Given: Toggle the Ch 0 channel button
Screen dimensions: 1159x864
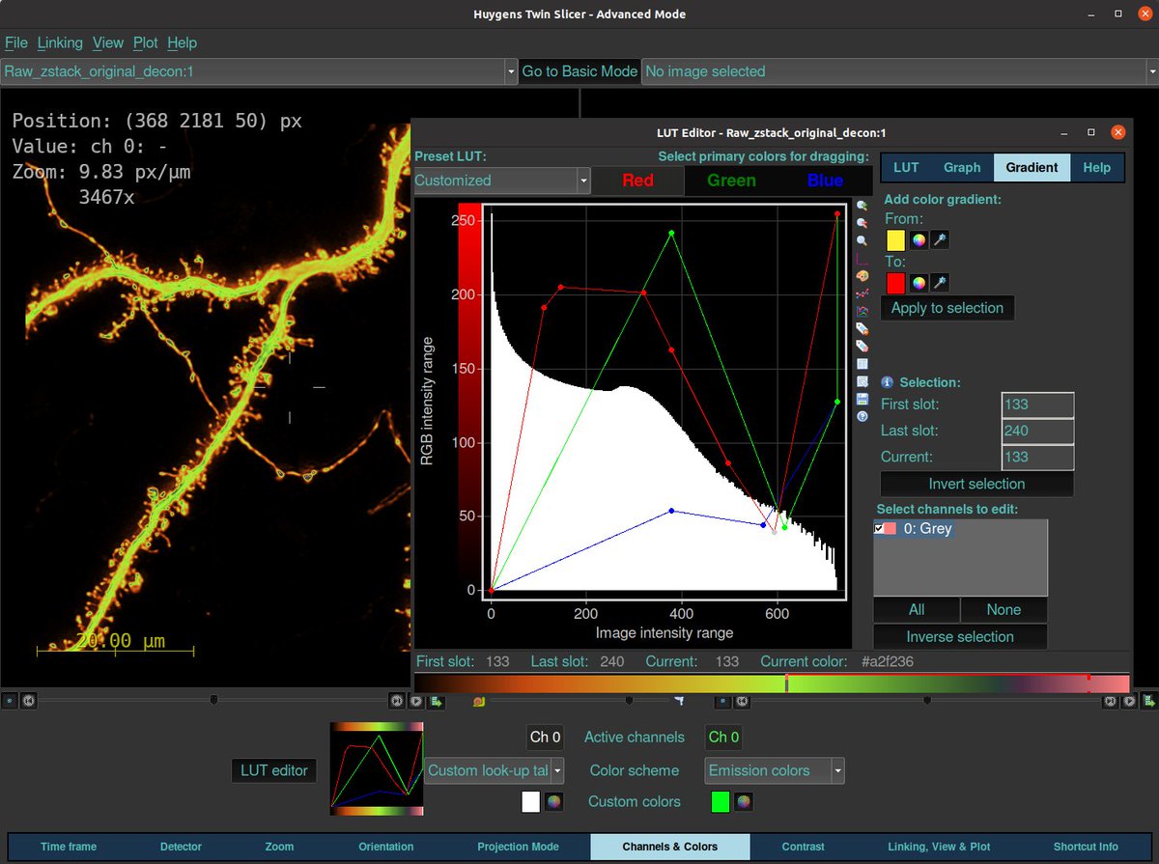Looking at the screenshot, I should (545, 738).
